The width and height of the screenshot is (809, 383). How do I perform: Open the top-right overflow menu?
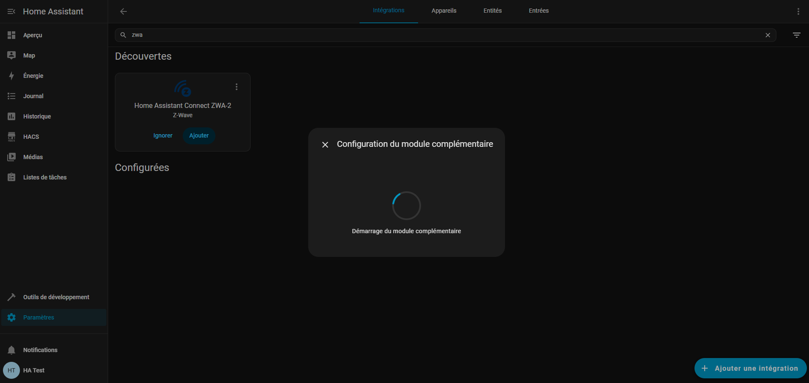[x=798, y=11]
